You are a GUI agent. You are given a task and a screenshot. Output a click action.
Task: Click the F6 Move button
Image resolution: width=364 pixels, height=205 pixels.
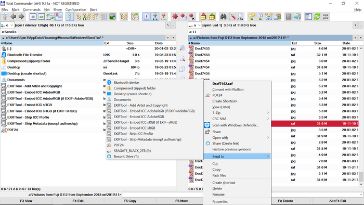pos(182,201)
